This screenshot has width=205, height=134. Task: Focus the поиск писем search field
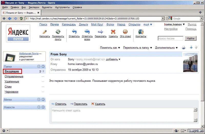tap(170, 38)
